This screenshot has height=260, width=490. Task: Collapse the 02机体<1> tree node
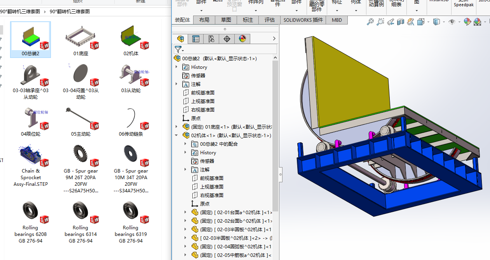click(177, 136)
